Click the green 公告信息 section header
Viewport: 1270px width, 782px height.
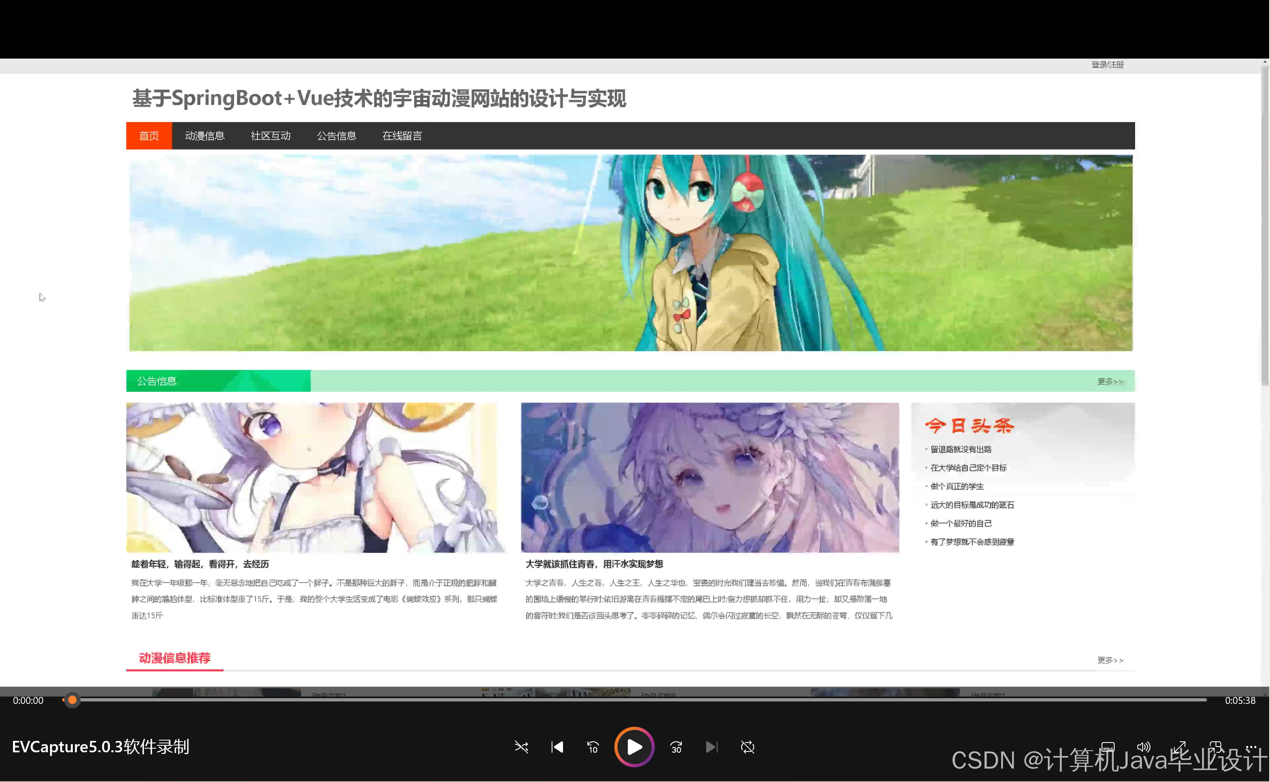coord(218,381)
